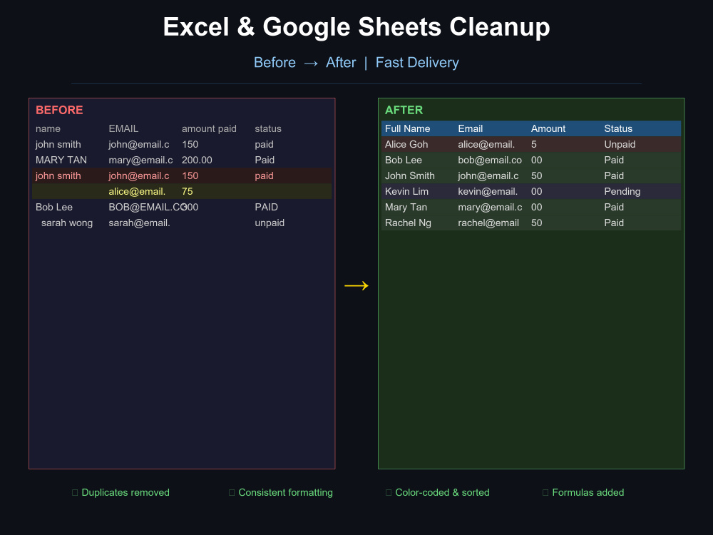
Task: Select the red-highlighted duplicate john smith name
Action: (58, 175)
